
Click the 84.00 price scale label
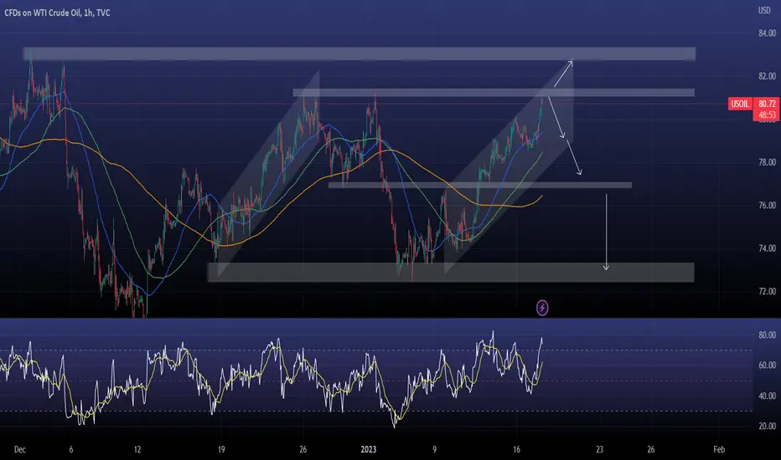click(767, 33)
